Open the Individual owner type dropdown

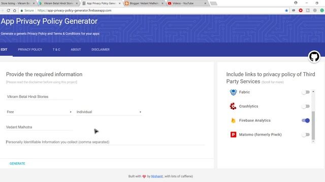pyautogui.click(x=109, y=112)
